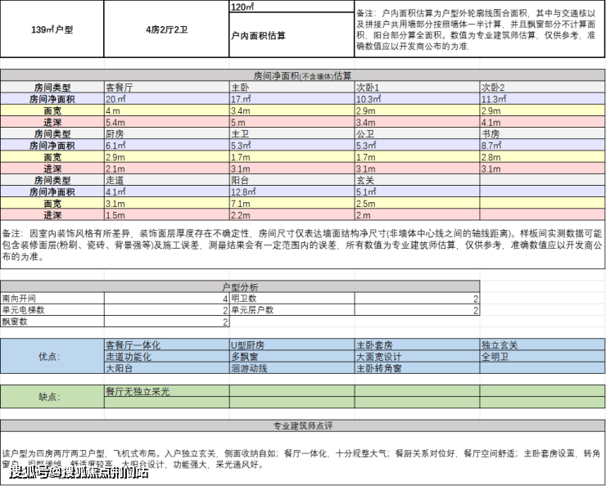The image size is (606, 486).
Task: Select the 飘窗数 label cell
Action: tap(52, 322)
